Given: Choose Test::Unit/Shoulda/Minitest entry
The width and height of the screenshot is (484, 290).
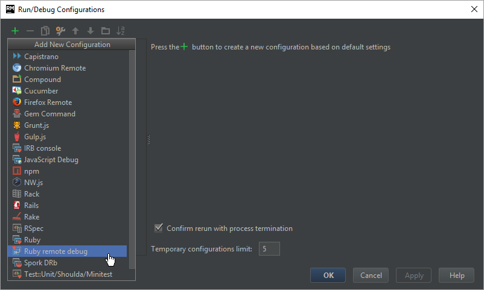Looking at the screenshot, I should point(68,274).
